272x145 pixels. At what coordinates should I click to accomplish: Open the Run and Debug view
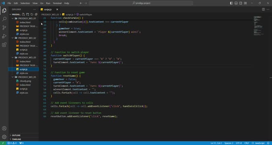(x=4, y=36)
